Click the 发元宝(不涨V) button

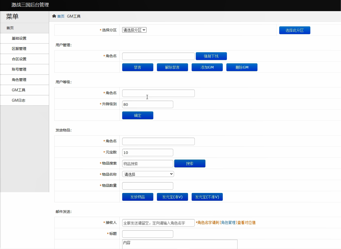coord(207,197)
